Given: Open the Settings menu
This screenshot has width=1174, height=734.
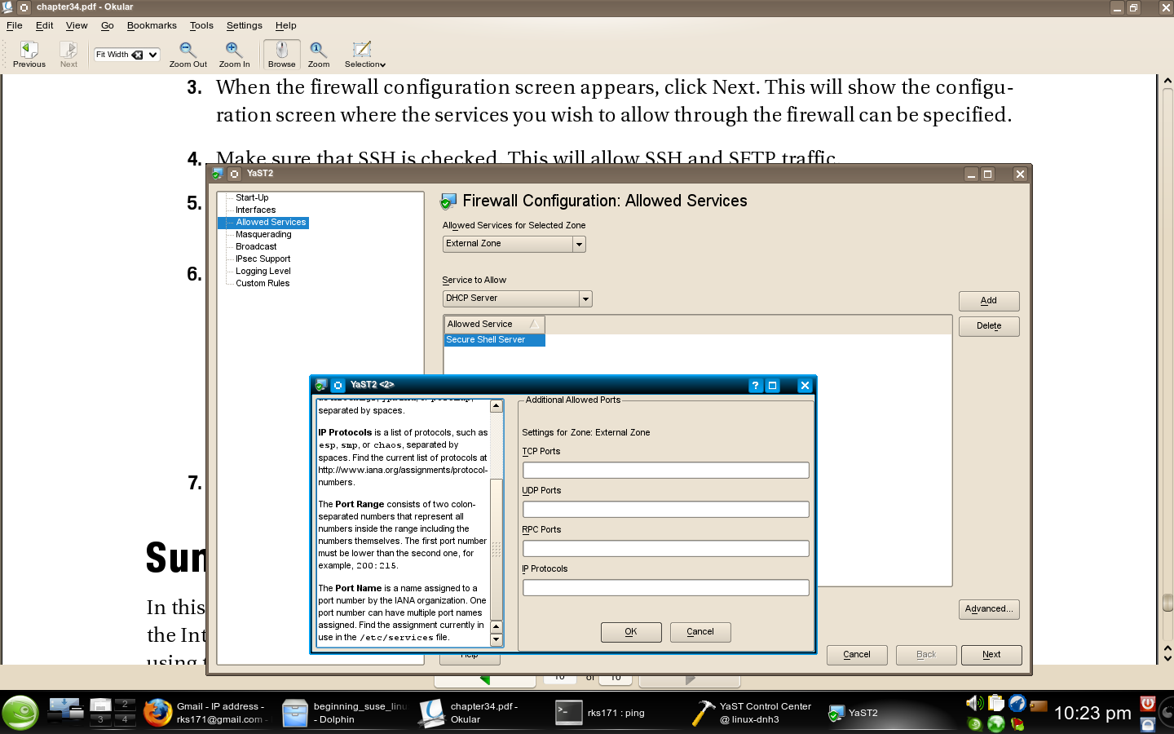Looking at the screenshot, I should (x=245, y=25).
